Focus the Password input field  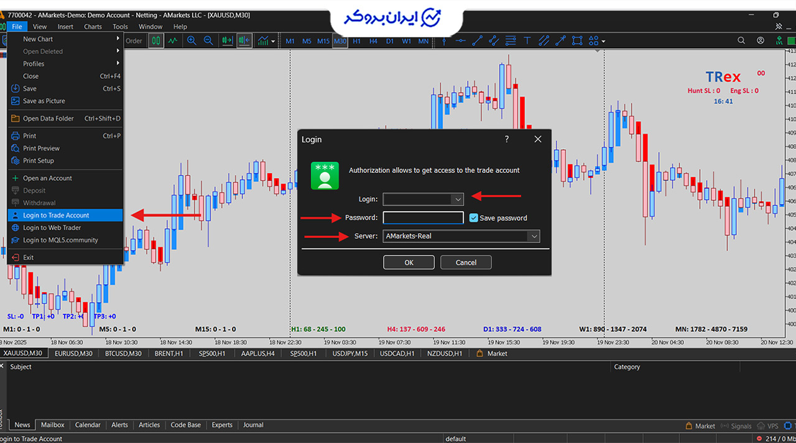point(423,218)
